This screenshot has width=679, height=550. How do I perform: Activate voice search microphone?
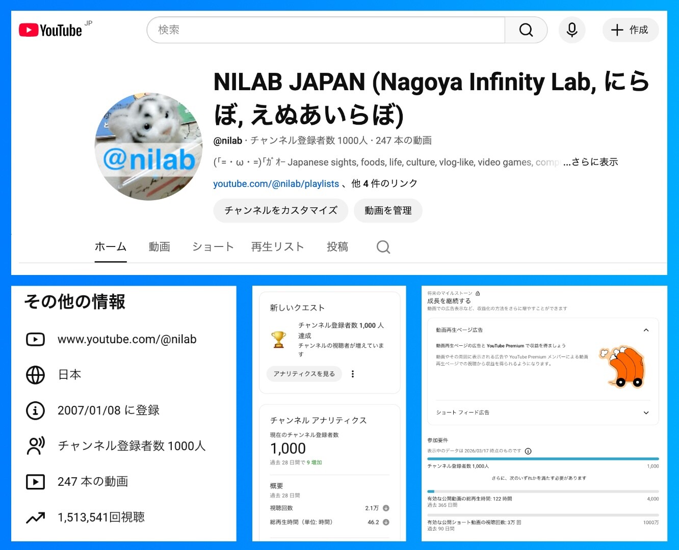[x=571, y=30]
